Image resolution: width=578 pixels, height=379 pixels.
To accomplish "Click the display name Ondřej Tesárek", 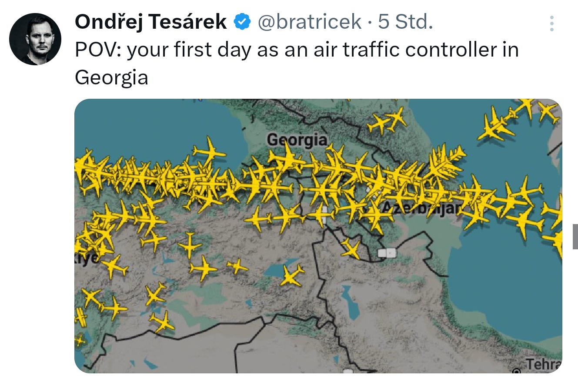I will (150, 22).
